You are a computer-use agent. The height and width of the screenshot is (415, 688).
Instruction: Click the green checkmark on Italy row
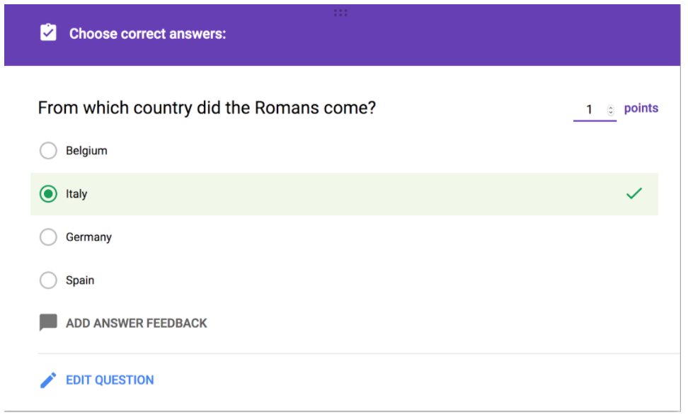point(634,193)
